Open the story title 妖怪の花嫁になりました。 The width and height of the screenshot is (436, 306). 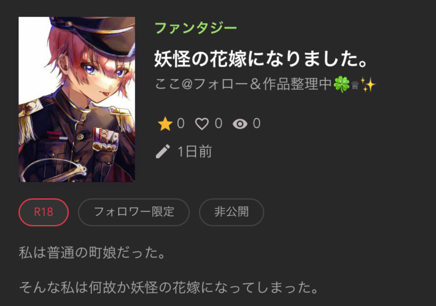[262, 59]
